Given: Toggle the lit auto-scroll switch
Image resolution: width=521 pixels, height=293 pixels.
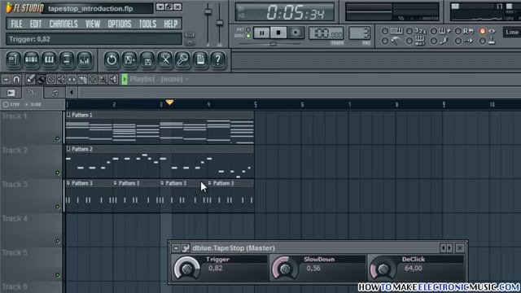Looking at the screenshot, I should point(483,31).
